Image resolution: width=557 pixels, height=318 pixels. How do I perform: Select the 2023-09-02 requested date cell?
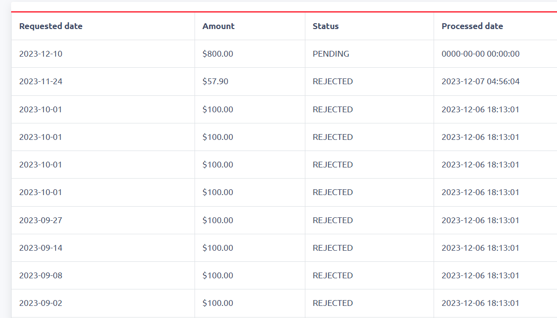(x=41, y=303)
